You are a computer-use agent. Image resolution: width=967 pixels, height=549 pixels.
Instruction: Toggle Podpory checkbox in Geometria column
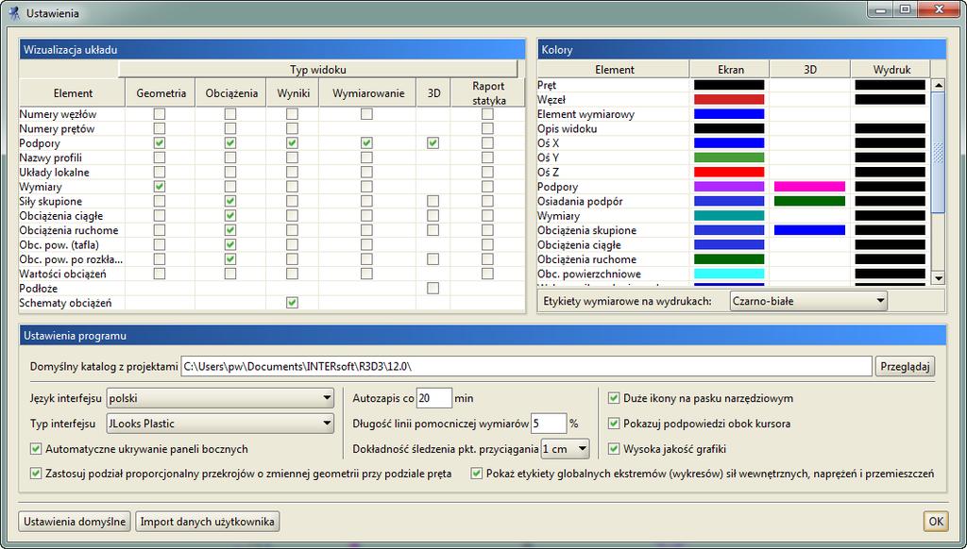160,143
